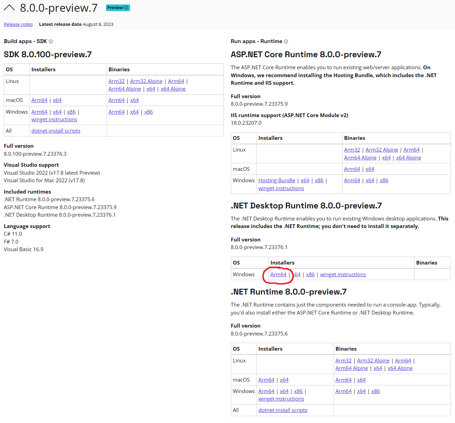Screen dimensions: 455x423
Task: Open dotnet-install scripts under SDK table
Action: tap(56, 131)
